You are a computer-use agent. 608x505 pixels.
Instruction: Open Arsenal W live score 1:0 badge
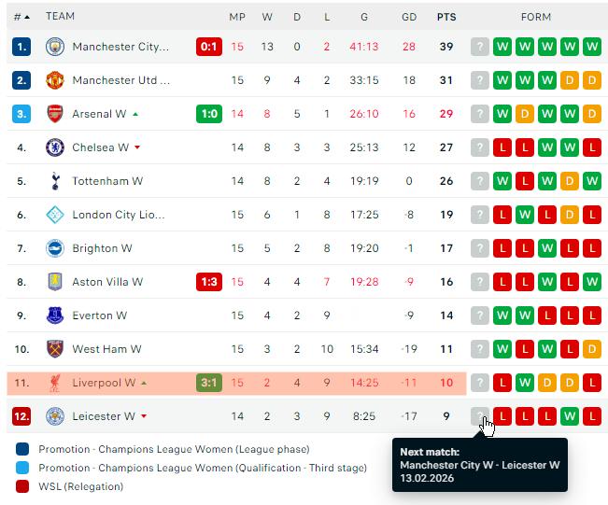pyautogui.click(x=209, y=114)
